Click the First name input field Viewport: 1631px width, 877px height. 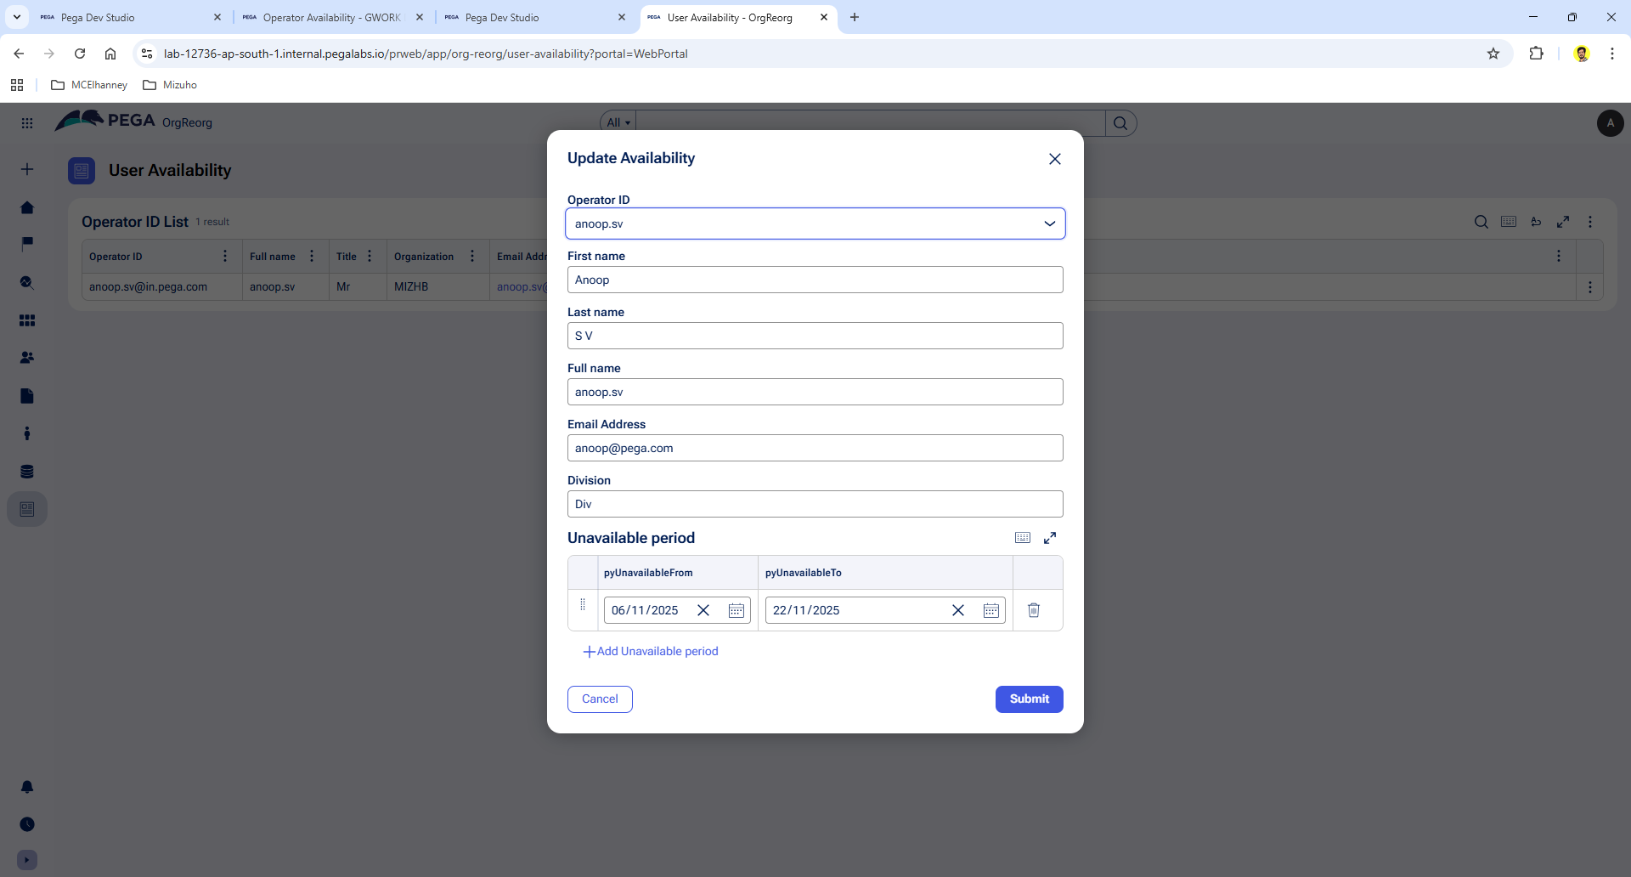pos(815,280)
